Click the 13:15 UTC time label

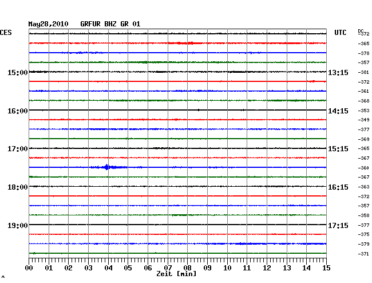click(338, 72)
